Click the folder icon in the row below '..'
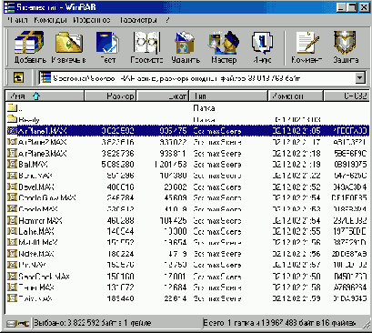 [x=12, y=119]
